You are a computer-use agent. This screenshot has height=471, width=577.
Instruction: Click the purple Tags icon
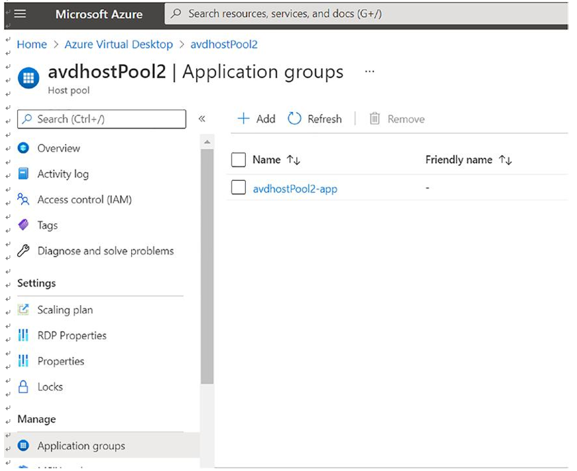point(23,225)
